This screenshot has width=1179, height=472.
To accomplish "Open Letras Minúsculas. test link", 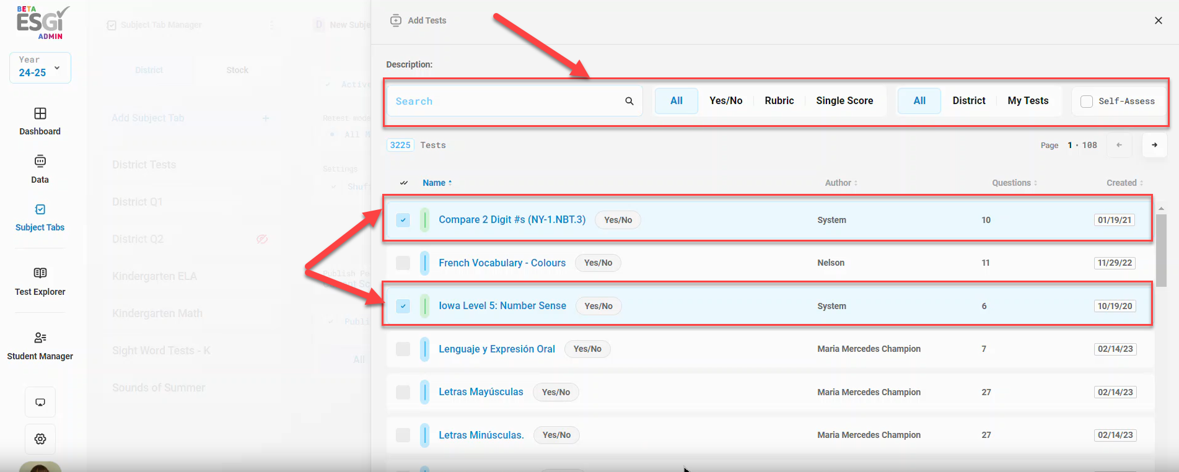I will [481, 435].
